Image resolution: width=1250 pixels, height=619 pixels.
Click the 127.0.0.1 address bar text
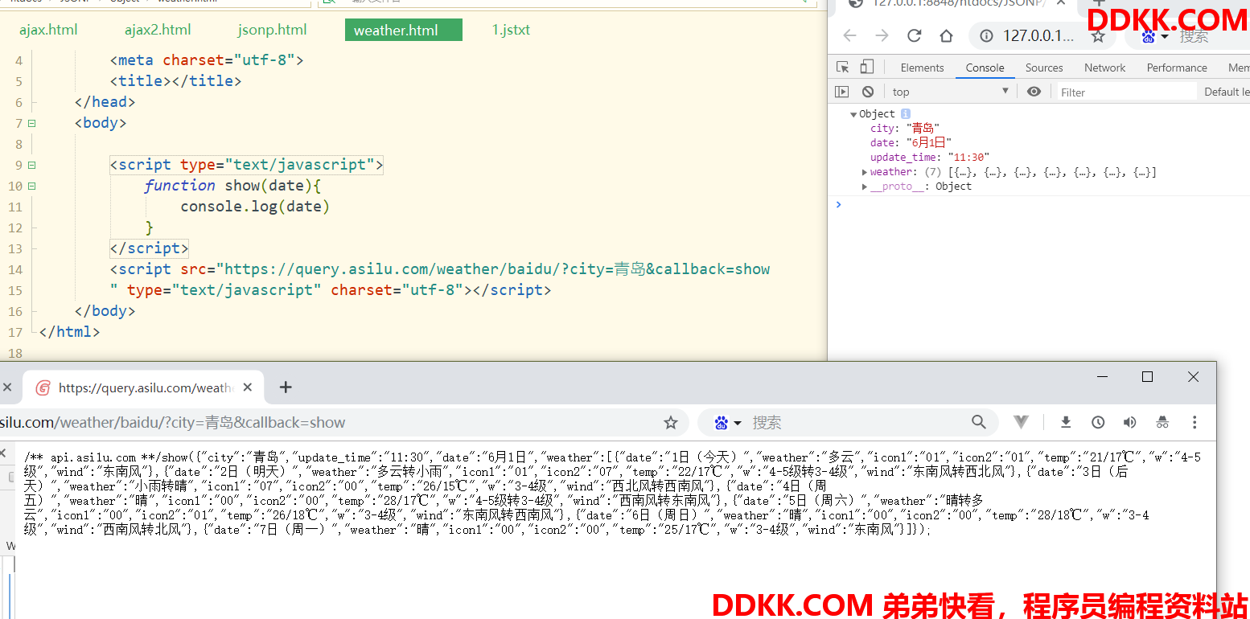(1038, 35)
